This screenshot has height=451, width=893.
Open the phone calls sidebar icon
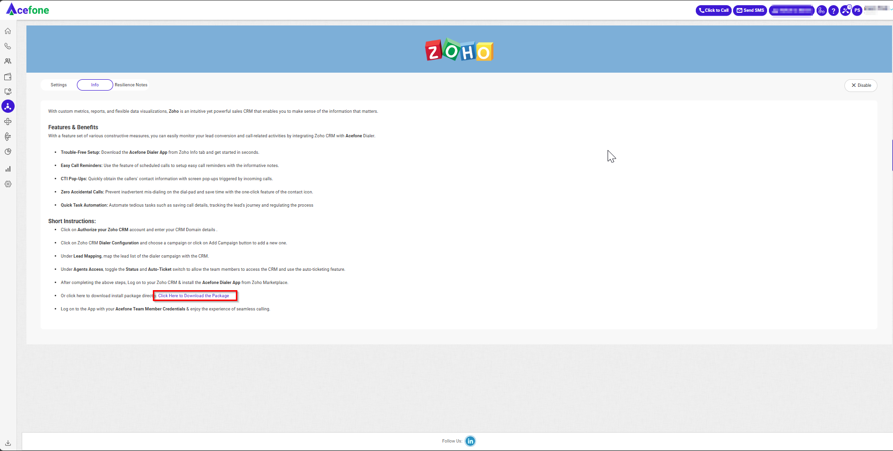(8, 46)
